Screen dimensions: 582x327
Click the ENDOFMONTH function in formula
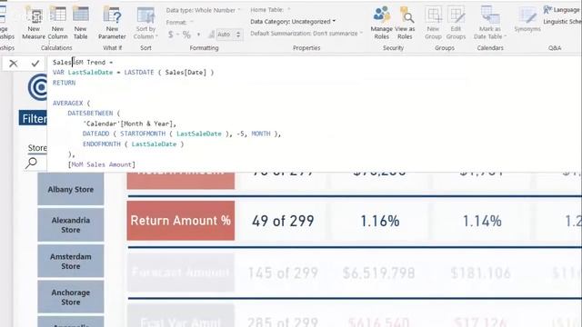101,144
